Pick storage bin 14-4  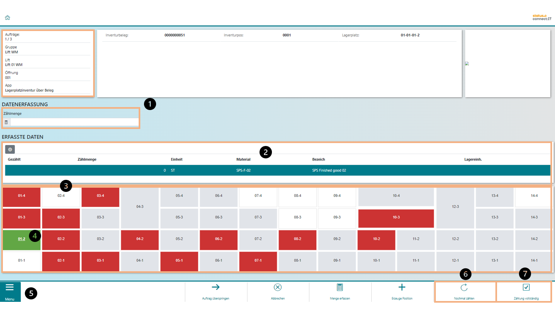coord(534,196)
